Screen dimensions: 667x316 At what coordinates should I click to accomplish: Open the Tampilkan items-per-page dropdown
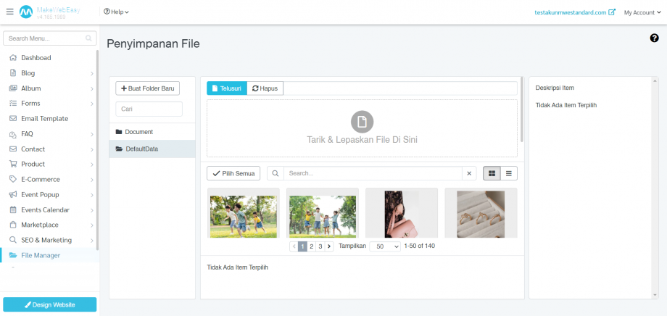pos(385,246)
